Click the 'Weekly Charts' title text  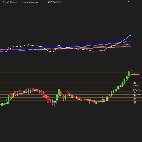click(x=10, y=2)
